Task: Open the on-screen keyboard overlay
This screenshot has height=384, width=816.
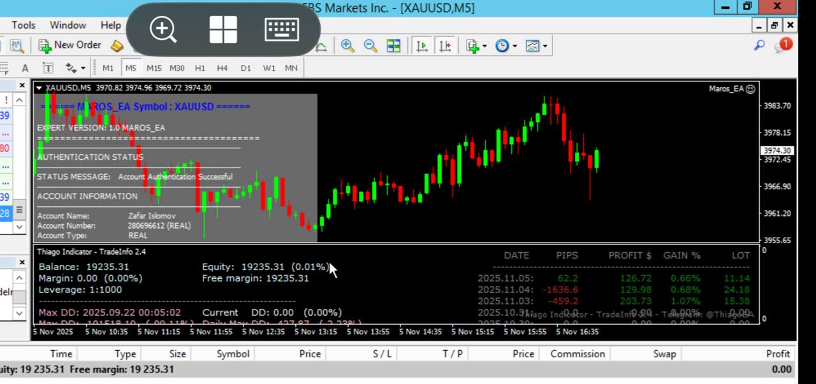Action: click(281, 29)
